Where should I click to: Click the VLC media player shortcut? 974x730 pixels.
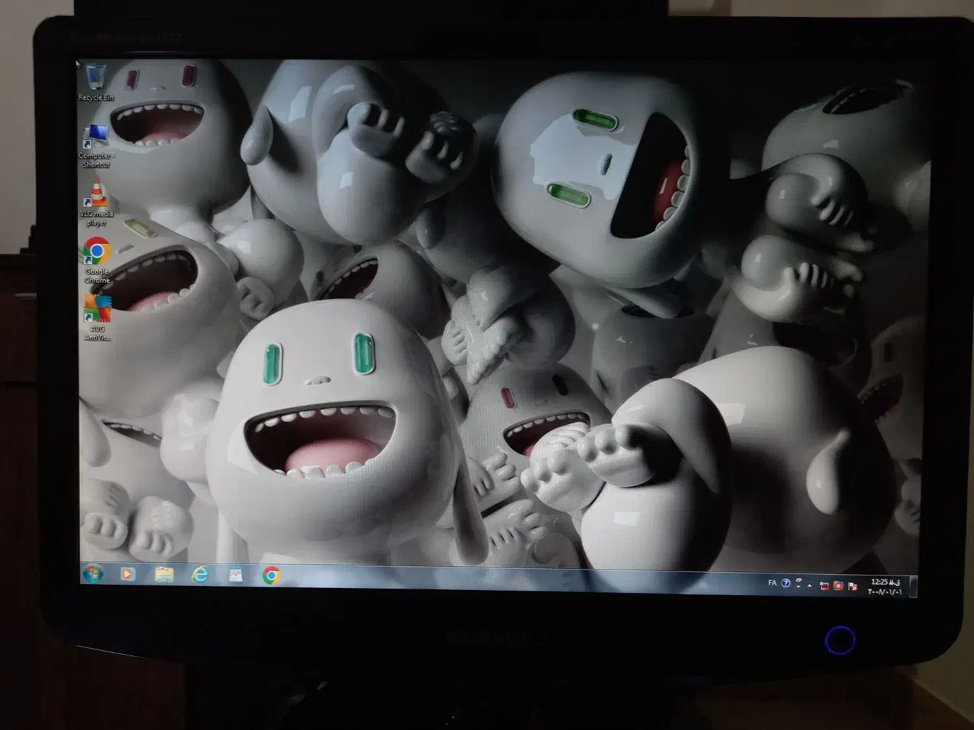(x=97, y=195)
